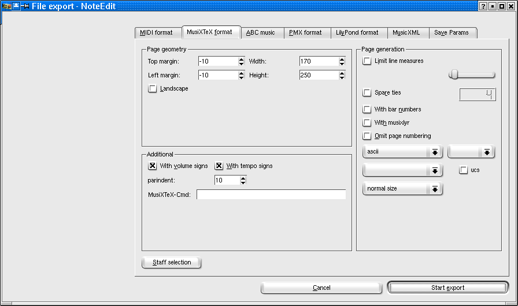
Task: Open the empty dropdown right of ascii
Action: (471, 152)
